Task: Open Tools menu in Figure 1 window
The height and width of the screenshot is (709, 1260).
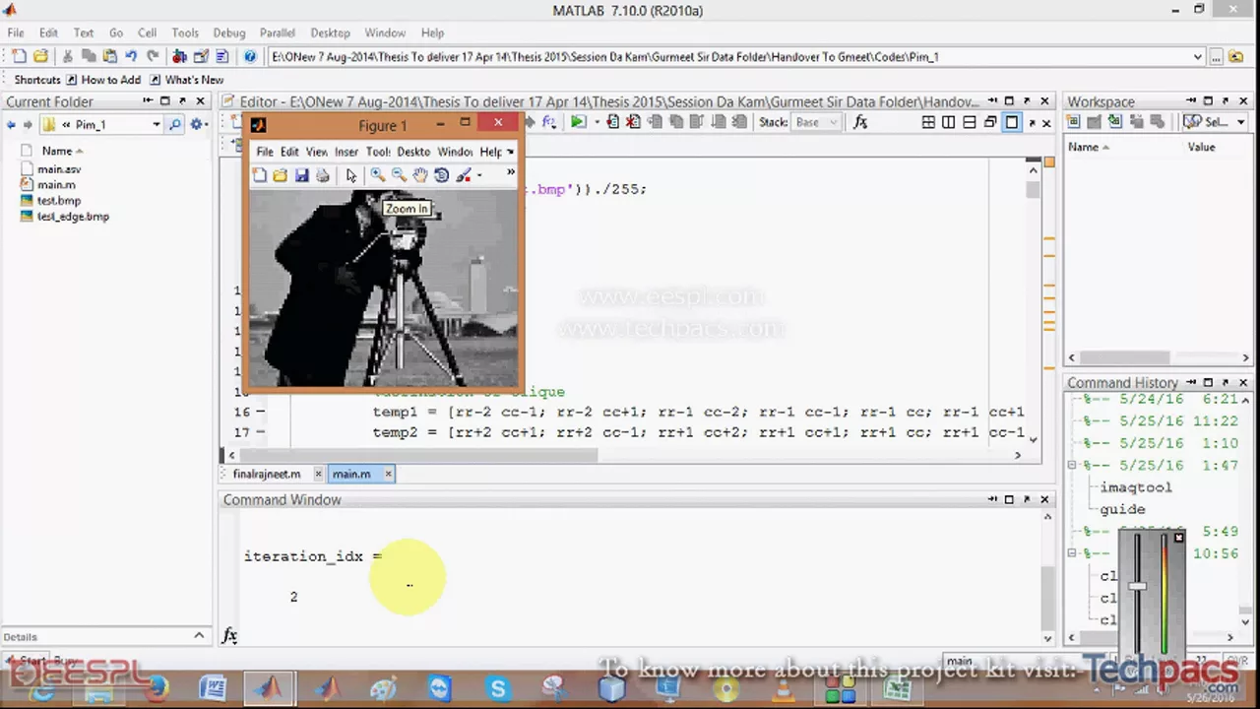Action: coord(378,152)
